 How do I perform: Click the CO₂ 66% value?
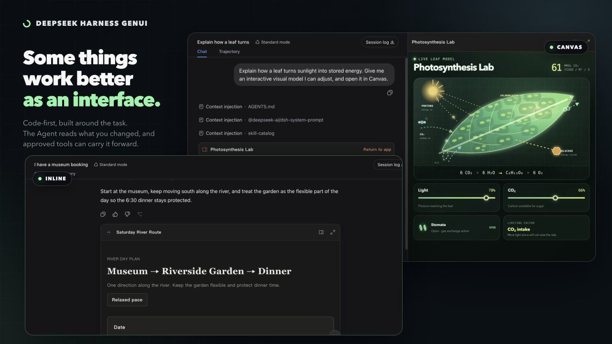[581, 190]
